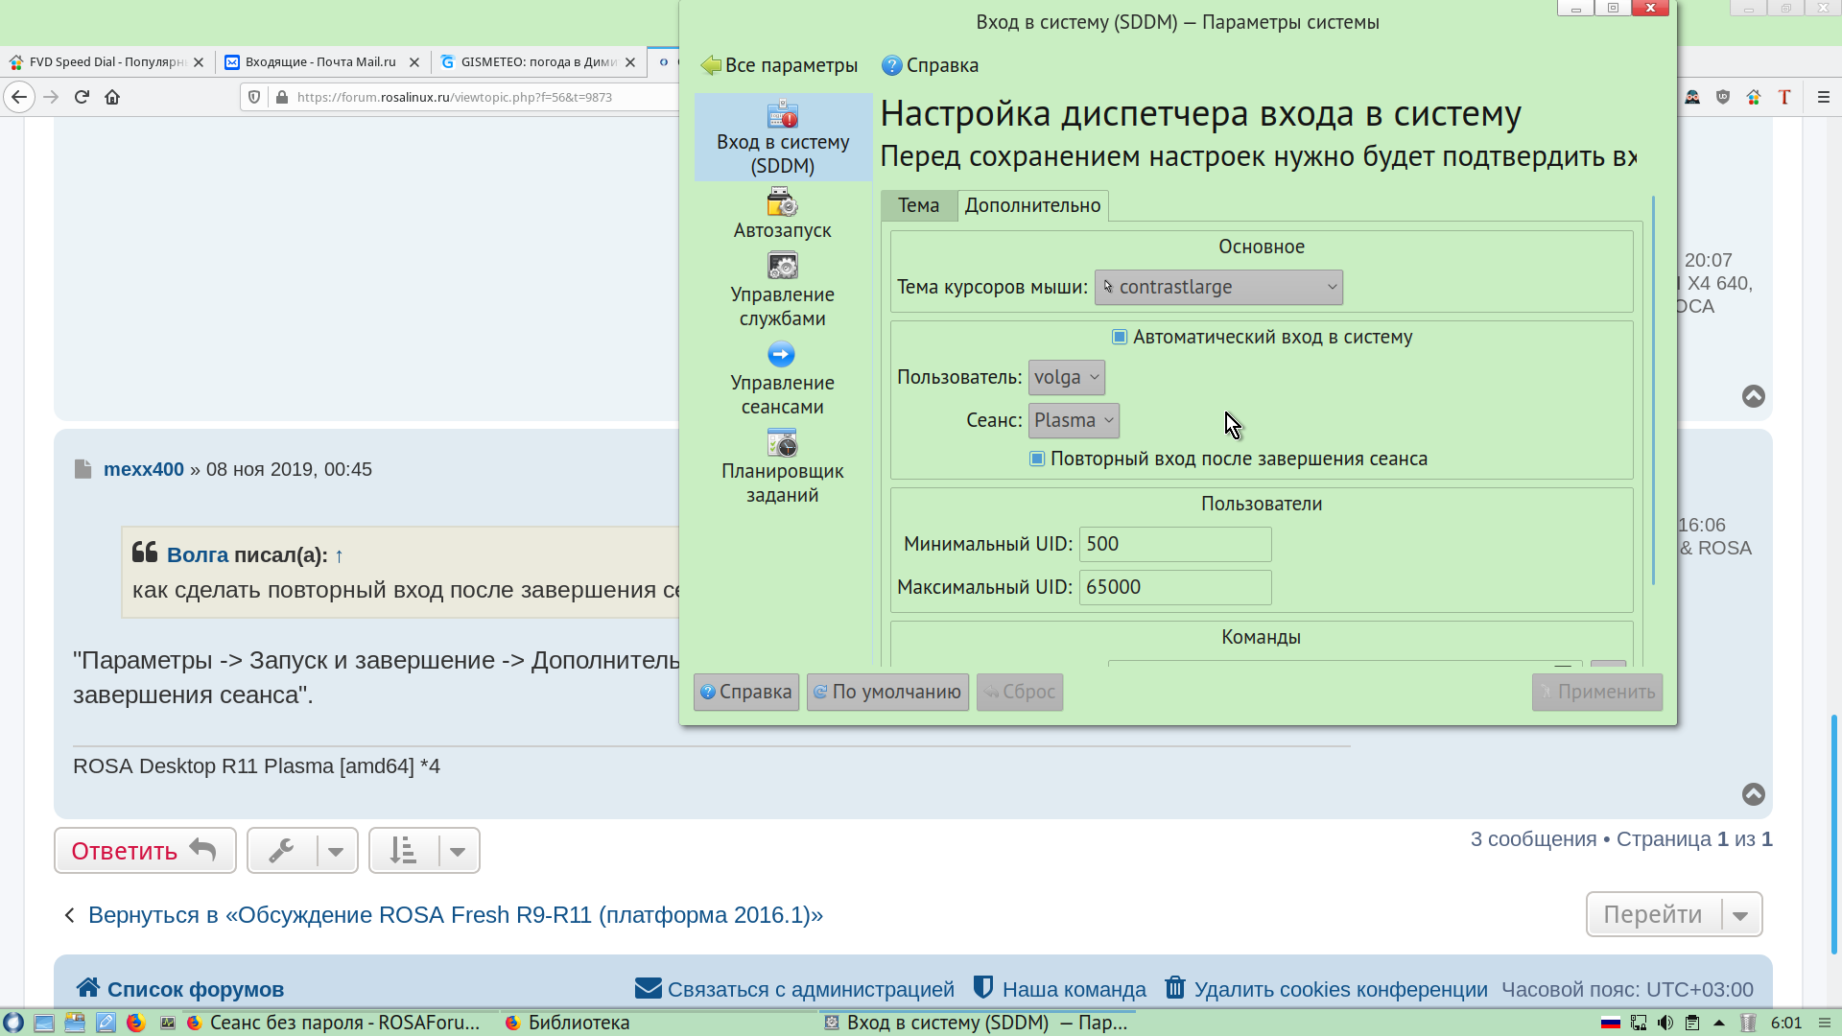The width and height of the screenshot is (1842, 1036).
Task: Click the По умолчанию button
Action: point(887,692)
